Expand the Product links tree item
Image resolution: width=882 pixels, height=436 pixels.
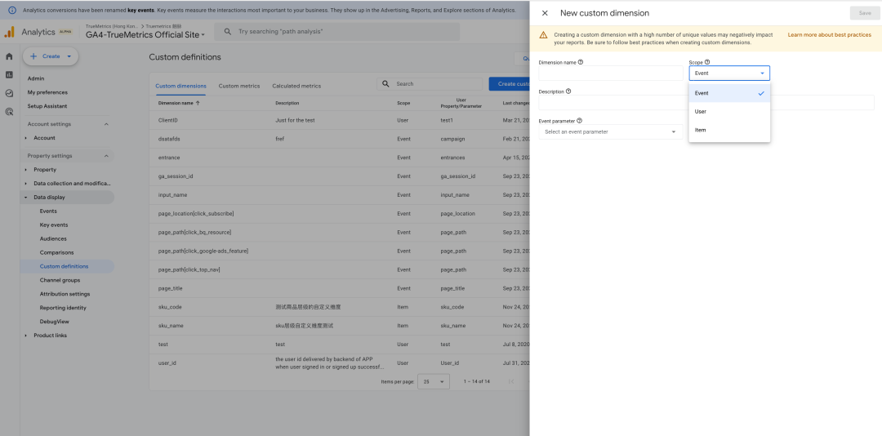[26, 336]
